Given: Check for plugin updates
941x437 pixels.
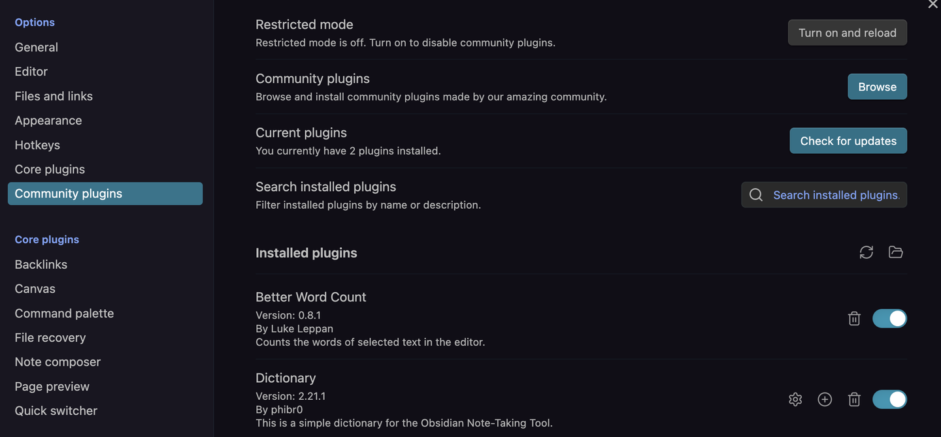Looking at the screenshot, I should (x=848, y=141).
